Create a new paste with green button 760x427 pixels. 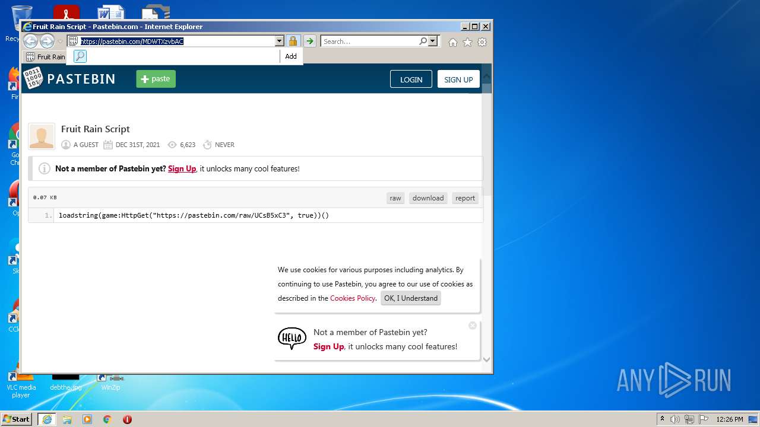(x=156, y=79)
